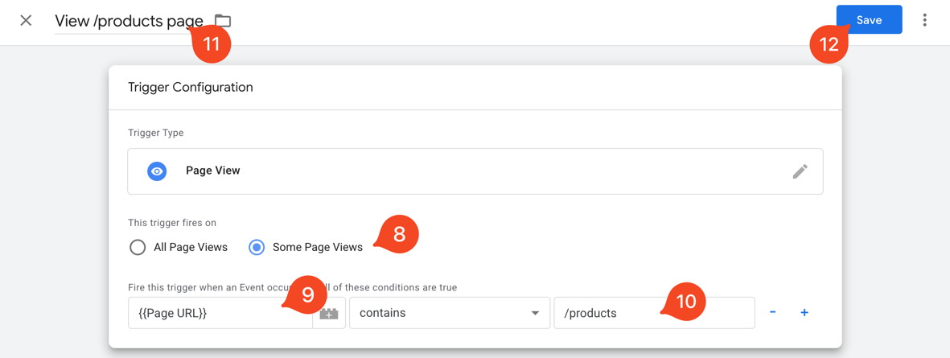The image size is (950, 358).
Task: Click the Trigger Configuration heading
Action: point(191,87)
